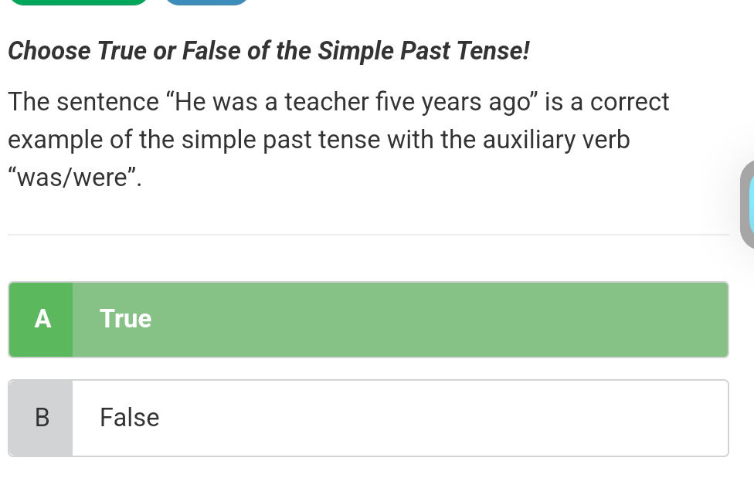Select answer option A True
Screen dimensions: 754x478
(369, 320)
